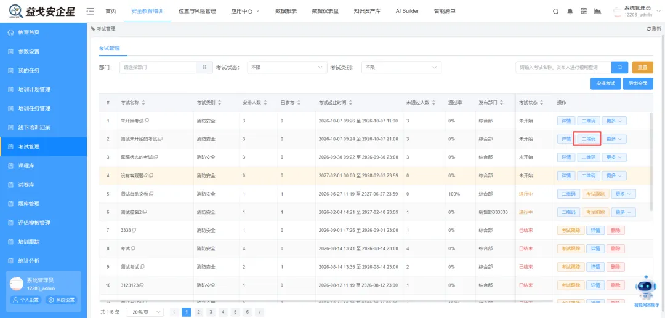Image resolution: width=665 pixels, height=318 pixels.
Task: Click the table vertical scrollbar
Action: click(651, 161)
